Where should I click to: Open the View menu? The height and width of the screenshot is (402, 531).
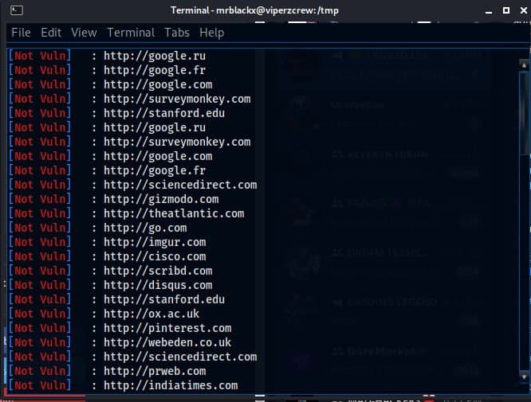(84, 33)
